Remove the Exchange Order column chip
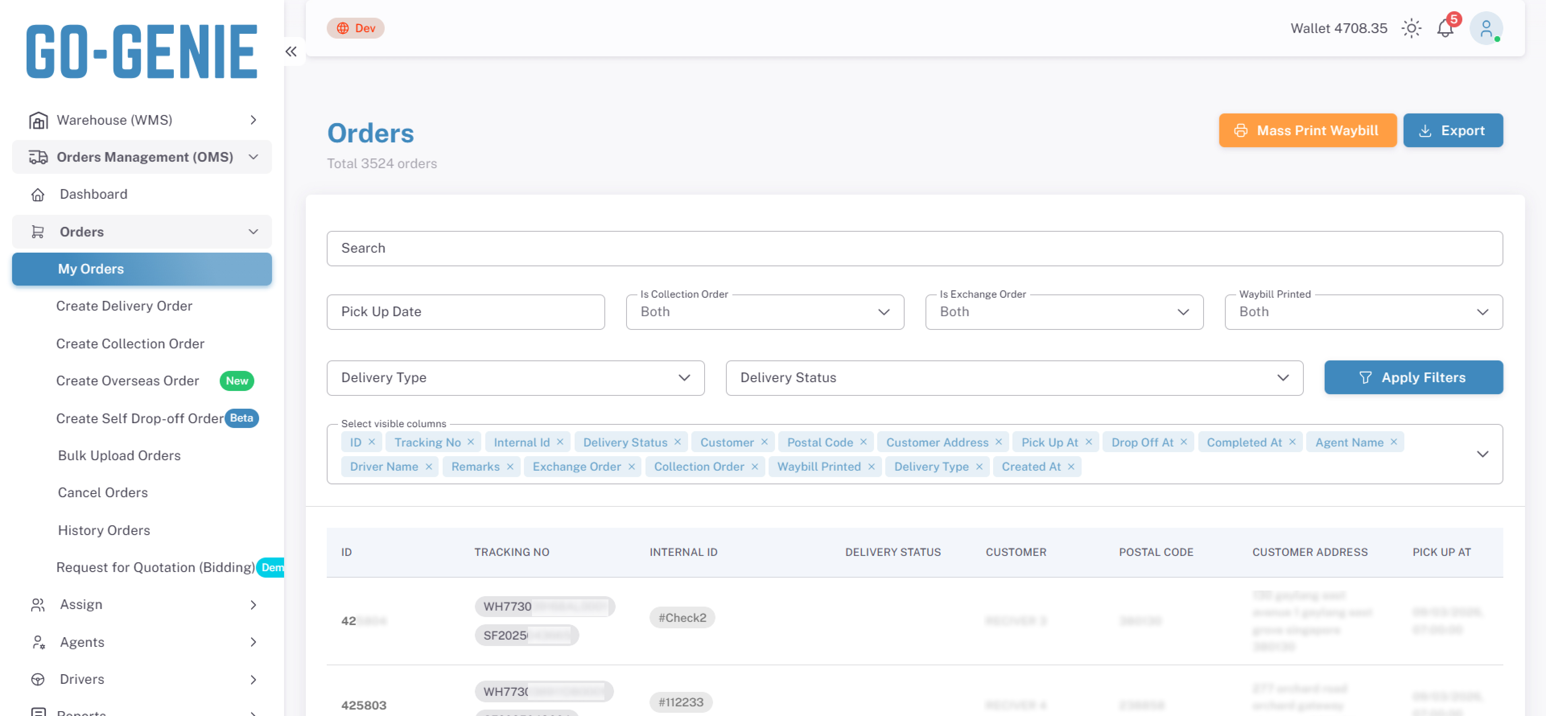 point(631,467)
